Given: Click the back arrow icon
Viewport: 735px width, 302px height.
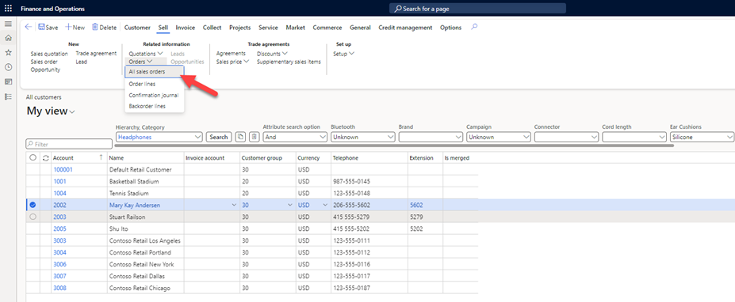Looking at the screenshot, I should [x=28, y=27].
